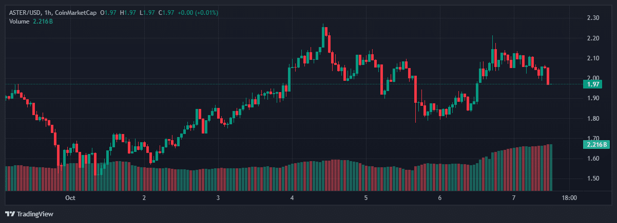This screenshot has width=617, height=223.
Task: Click the date 7 time axis label
Action: click(514, 197)
